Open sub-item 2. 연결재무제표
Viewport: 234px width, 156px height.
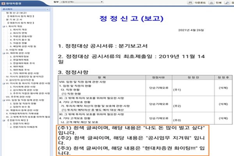click(x=19, y=60)
